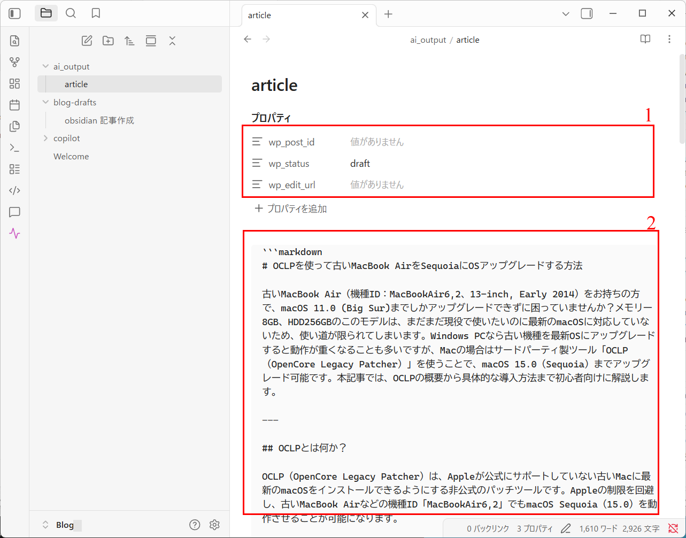686x538 pixels.
Task: Open the graph view from the ribbon
Action: coord(14,62)
